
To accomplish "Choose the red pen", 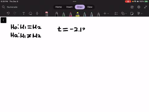I will pyautogui.click(x=70, y=14).
